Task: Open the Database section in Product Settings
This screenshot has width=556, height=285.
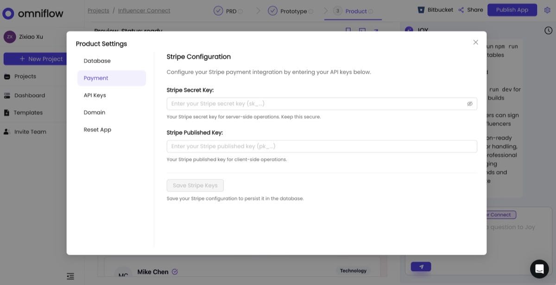Action: point(97,61)
